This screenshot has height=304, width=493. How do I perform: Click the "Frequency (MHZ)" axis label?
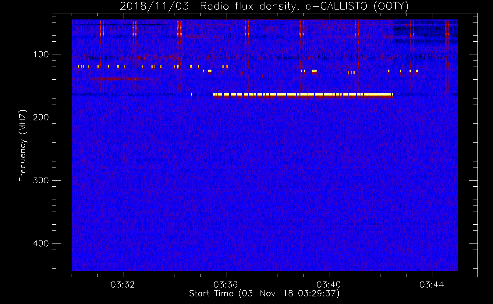23,146
